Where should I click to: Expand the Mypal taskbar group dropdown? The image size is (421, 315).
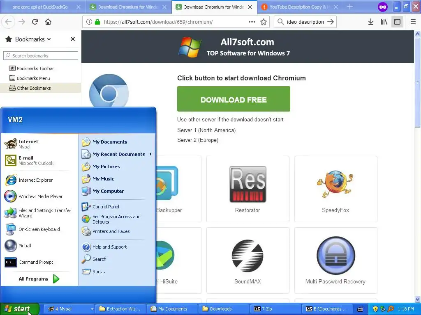[x=92, y=309]
